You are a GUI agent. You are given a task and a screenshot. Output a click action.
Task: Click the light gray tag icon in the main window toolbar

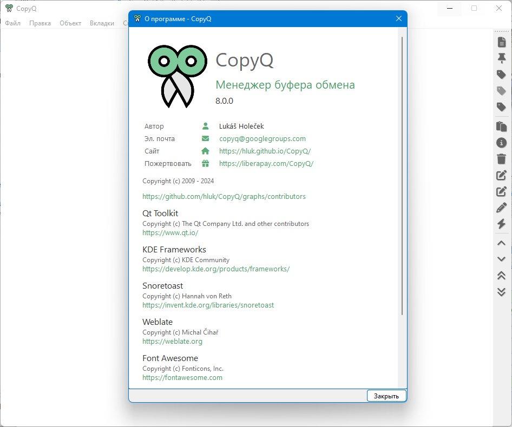[502, 91]
